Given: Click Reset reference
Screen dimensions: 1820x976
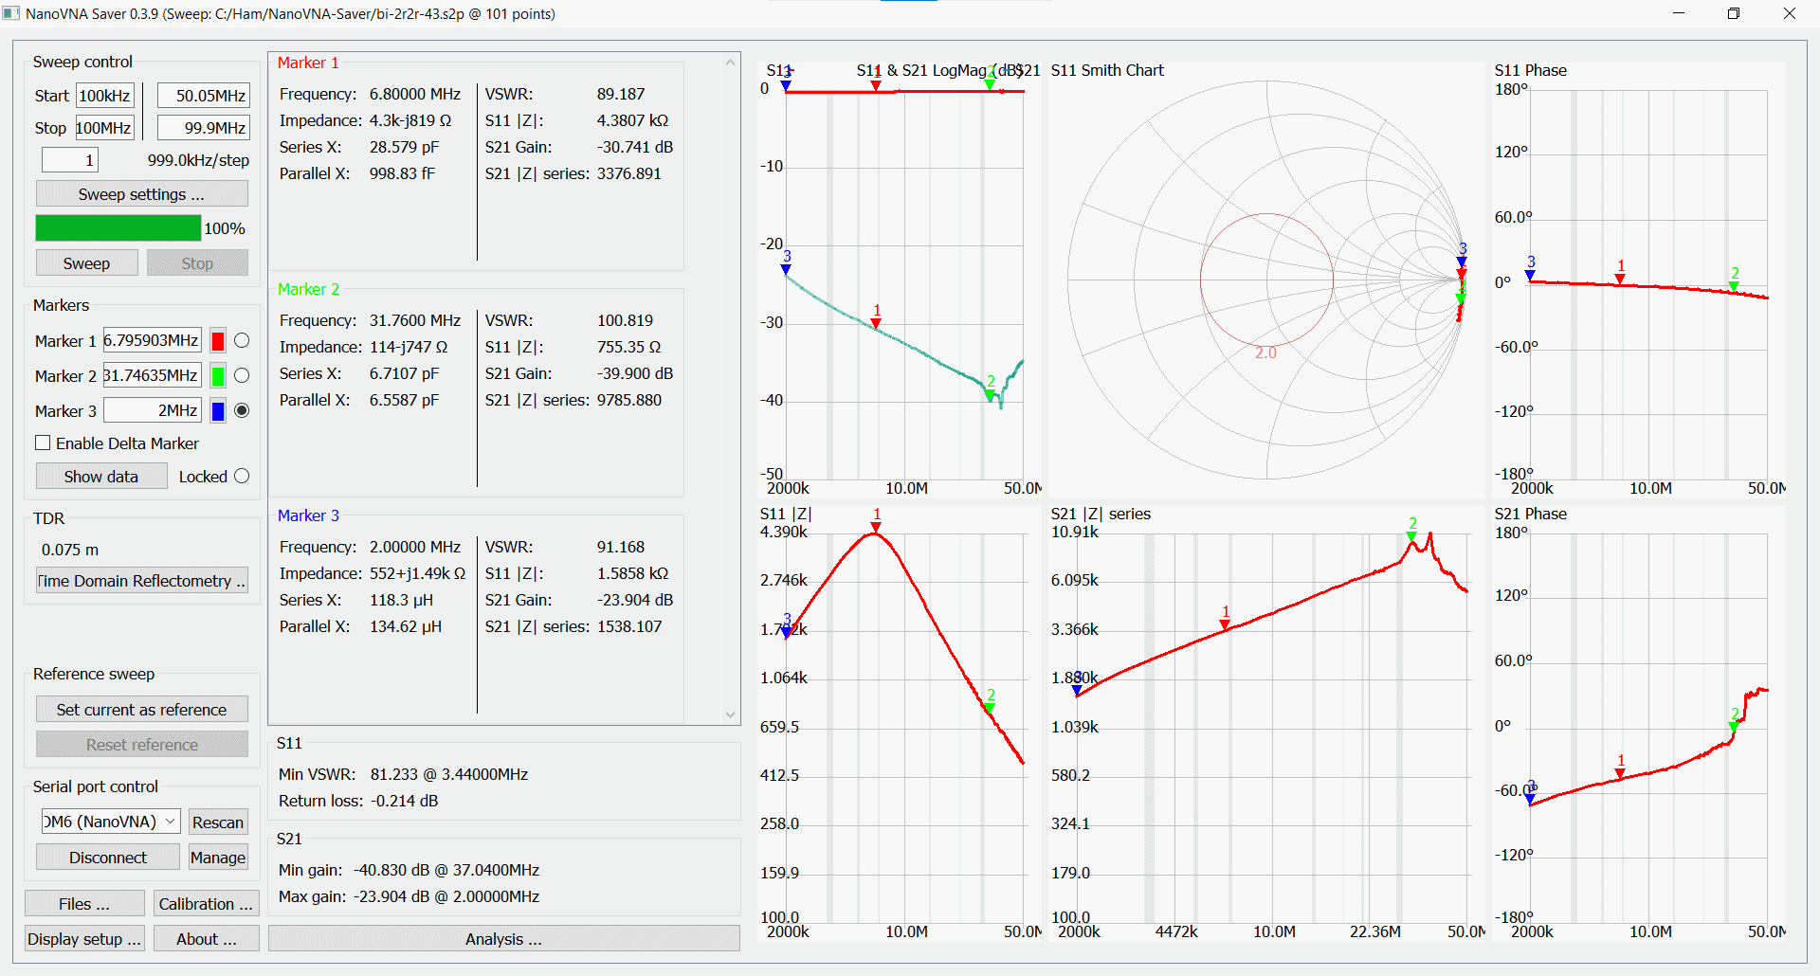Looking at the screenshot, I should coord(141,744).
